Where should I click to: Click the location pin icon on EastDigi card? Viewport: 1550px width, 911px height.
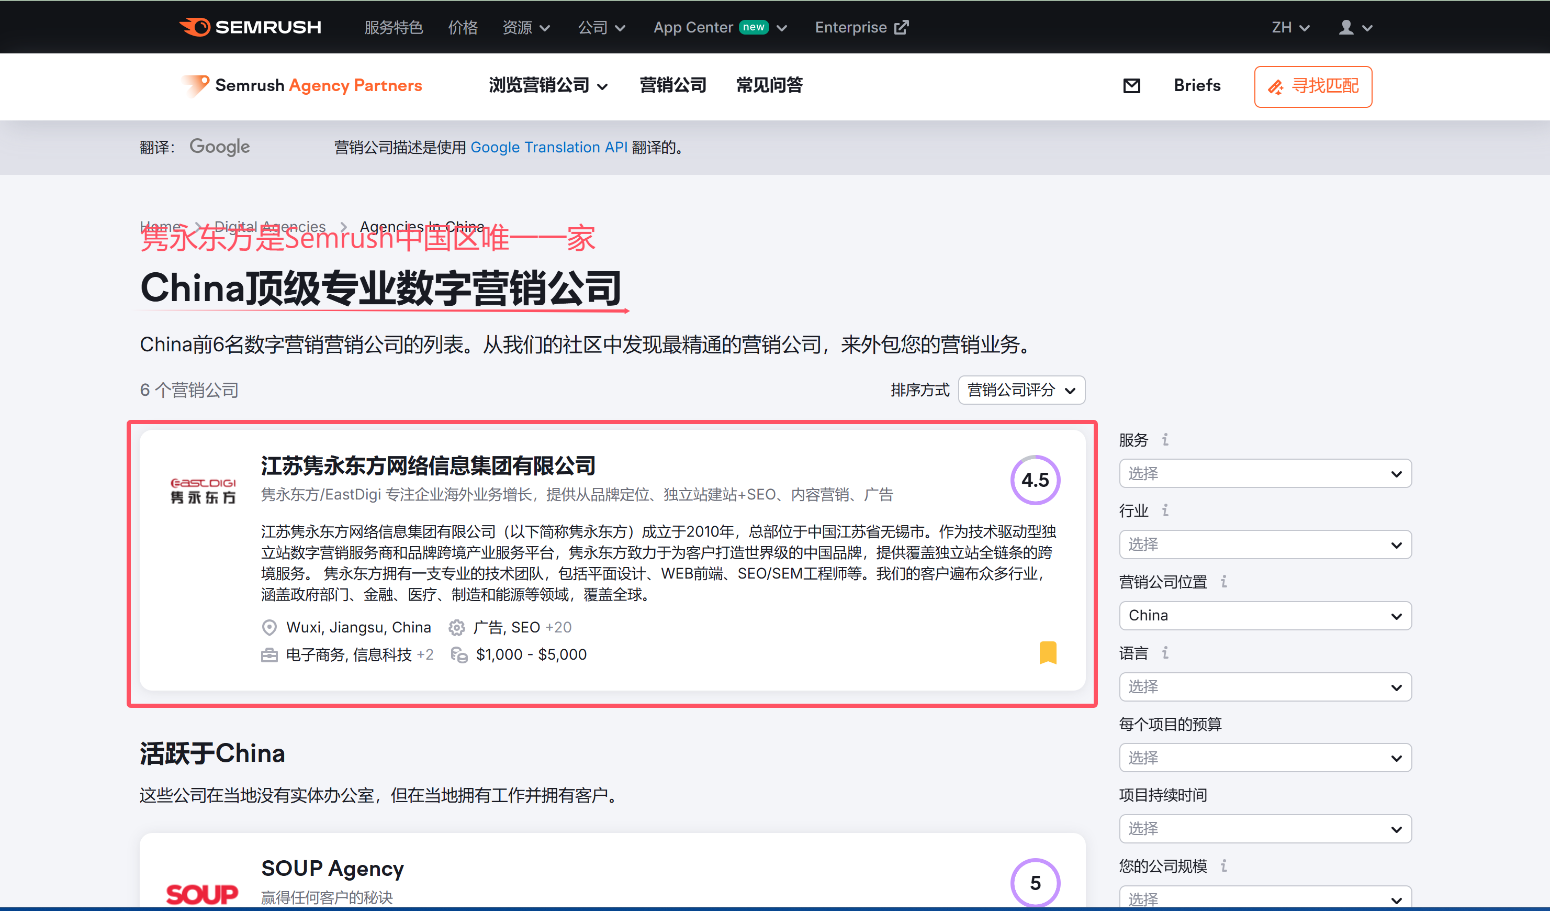point(269,627)
